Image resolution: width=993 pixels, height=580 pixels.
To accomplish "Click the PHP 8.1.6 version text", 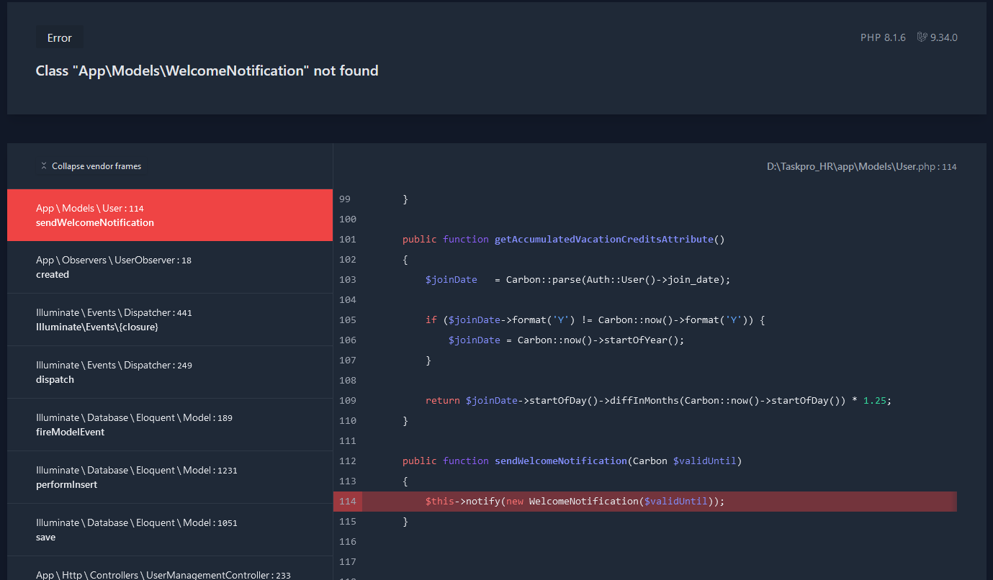I will [x=883, y=37].
